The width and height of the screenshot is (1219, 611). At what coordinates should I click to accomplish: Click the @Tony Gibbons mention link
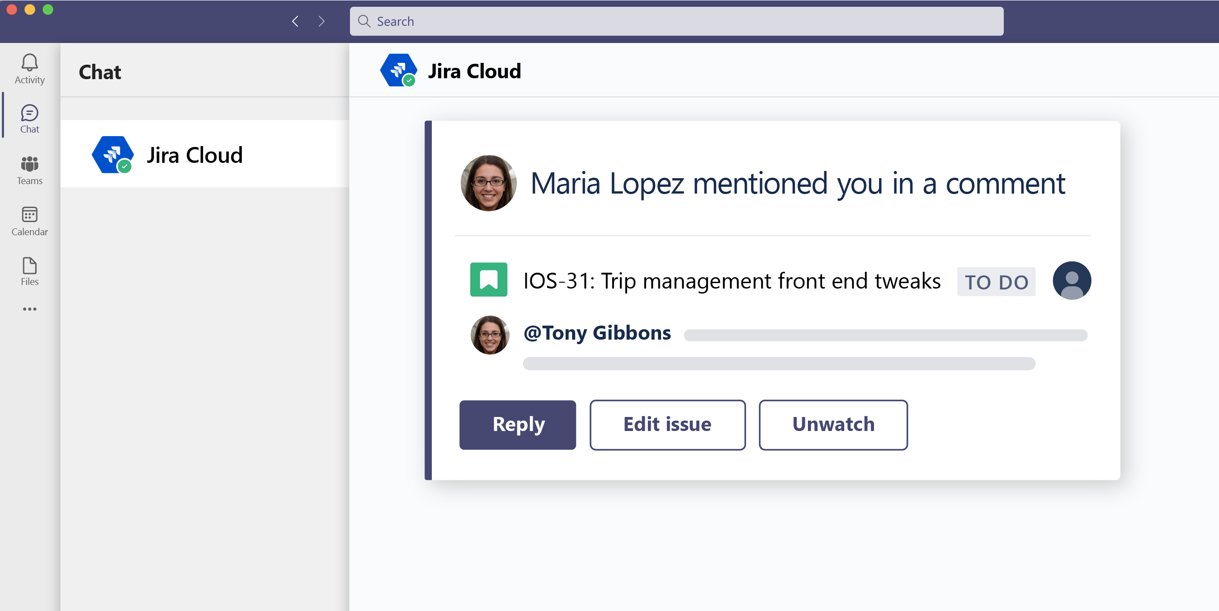click(596, 332)
